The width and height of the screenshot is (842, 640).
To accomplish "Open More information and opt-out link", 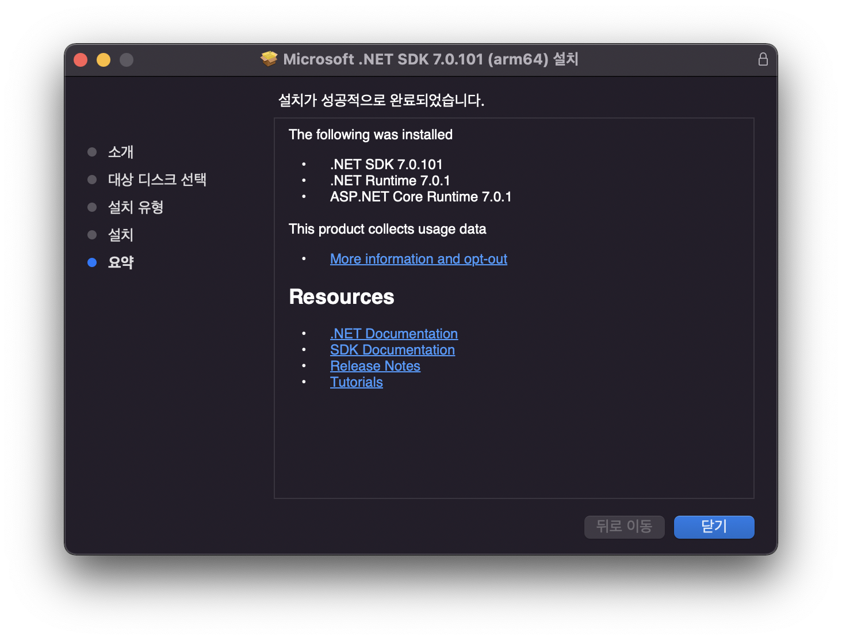I will click(x=418, y=259).
